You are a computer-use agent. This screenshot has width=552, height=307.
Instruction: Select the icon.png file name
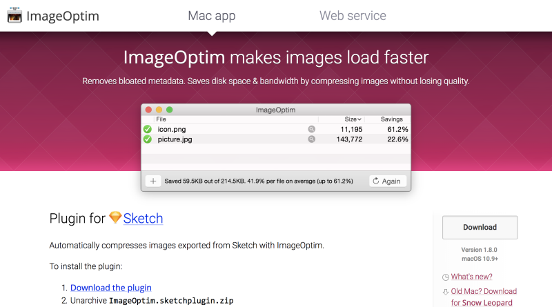171,129
